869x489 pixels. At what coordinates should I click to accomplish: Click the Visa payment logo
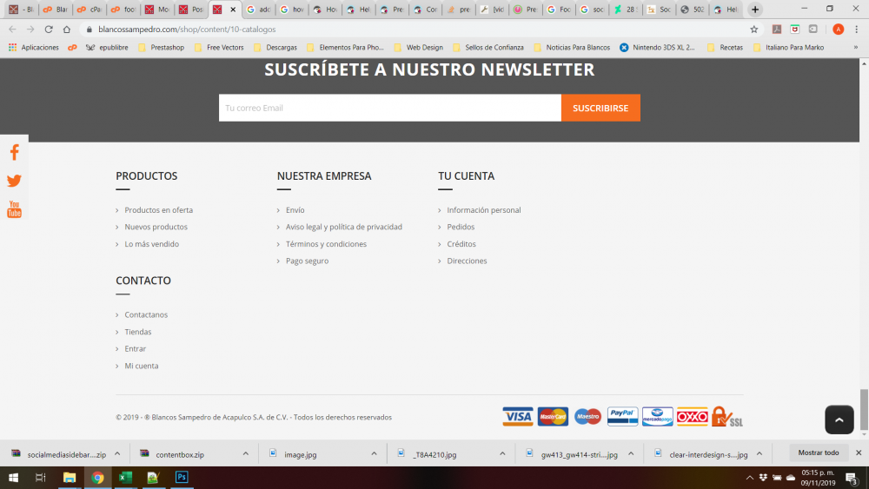518,416
